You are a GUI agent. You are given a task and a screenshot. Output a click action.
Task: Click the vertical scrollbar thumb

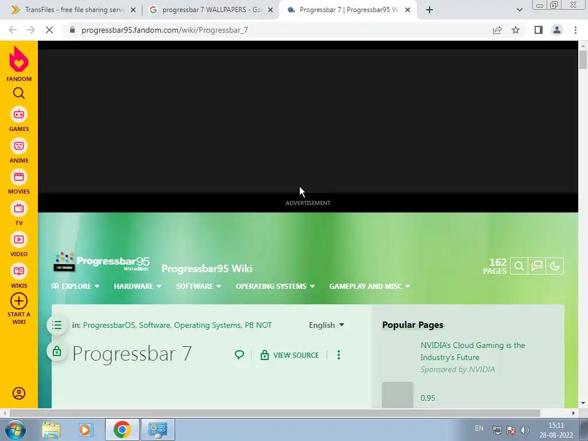point(583,59)
